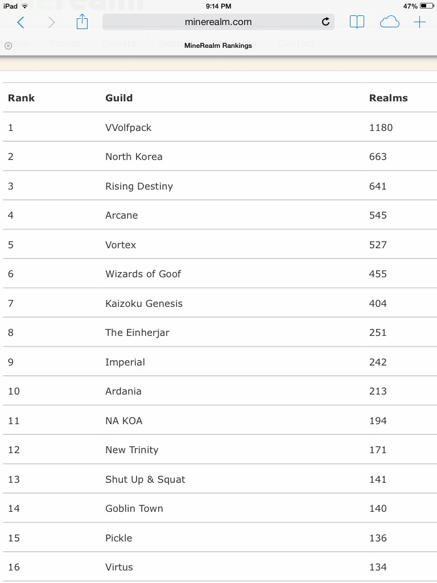Screen dimensions: 437x583
Task: Tap the battery indicator in status bar
Action: tap(427, 6)
